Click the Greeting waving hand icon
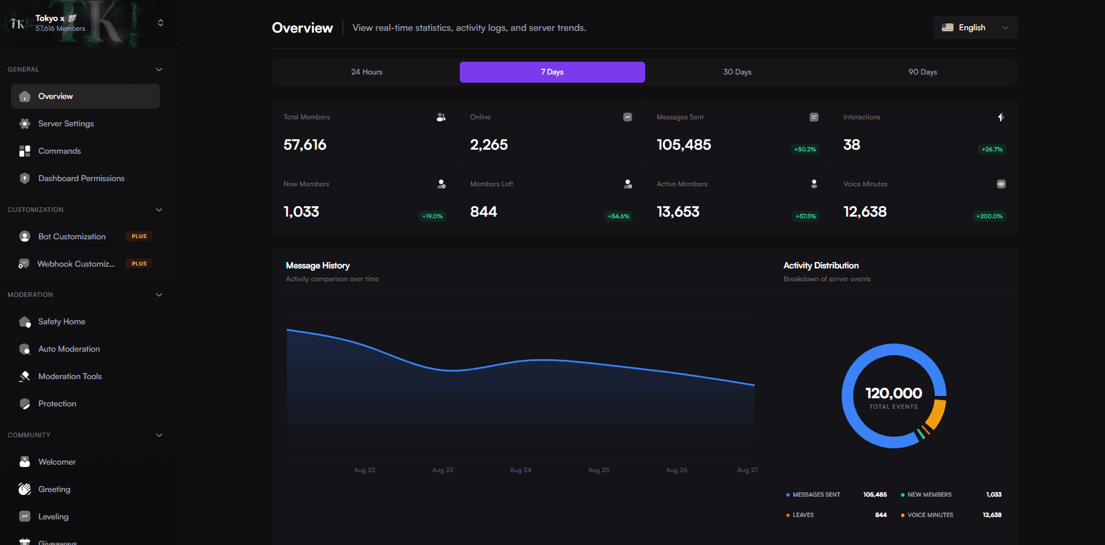The height and width of the screenshot is (545, 1105). click(x=24, y=489)
